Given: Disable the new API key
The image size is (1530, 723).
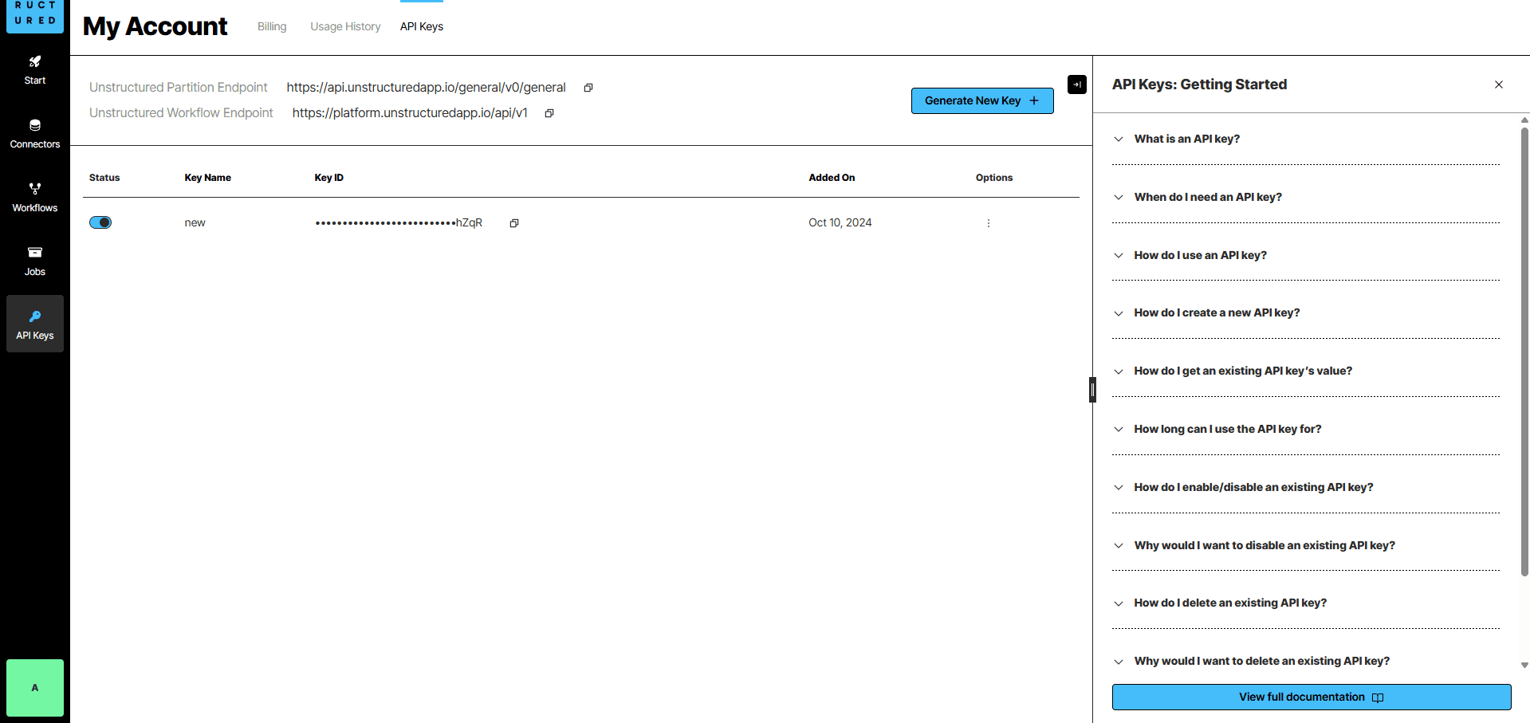Looking at the screenshot, I should pos(100,222).
